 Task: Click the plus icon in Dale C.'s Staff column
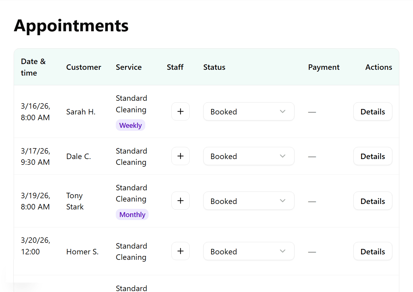(x=180, y=156)
